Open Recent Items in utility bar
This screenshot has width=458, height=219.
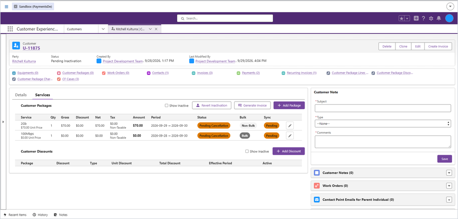(x=15, y=215)
